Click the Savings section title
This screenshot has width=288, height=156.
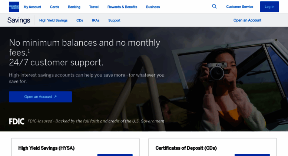(19, 20)
